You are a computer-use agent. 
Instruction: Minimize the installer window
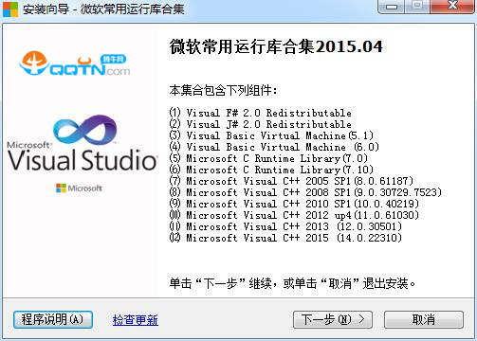(392, 7)
